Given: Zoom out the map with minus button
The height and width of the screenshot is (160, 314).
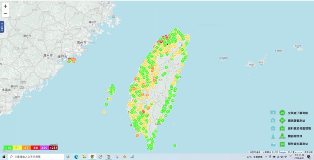Looking at the screenshot, I should click(5, 13).
